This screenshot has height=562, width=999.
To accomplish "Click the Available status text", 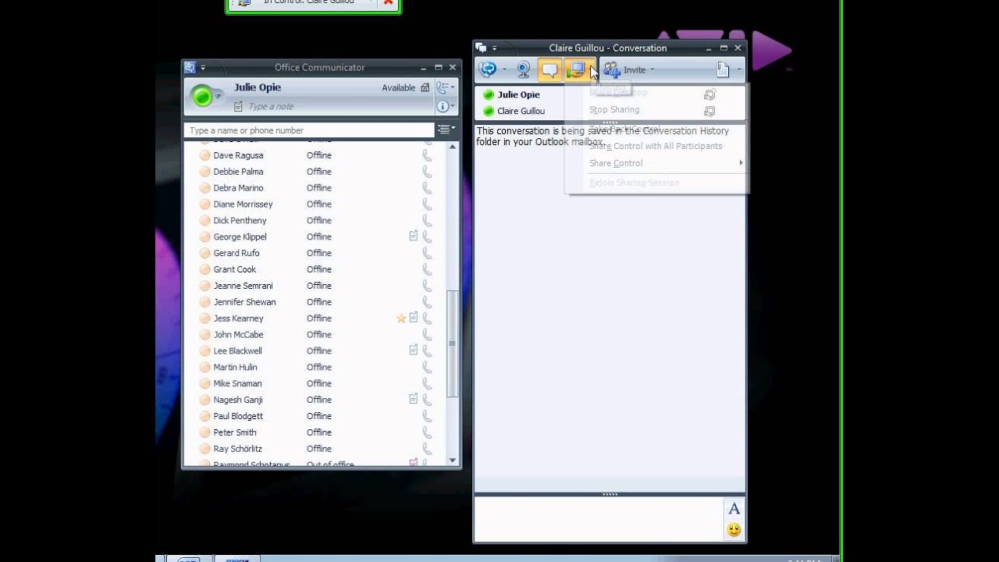I will coord(398,87).
